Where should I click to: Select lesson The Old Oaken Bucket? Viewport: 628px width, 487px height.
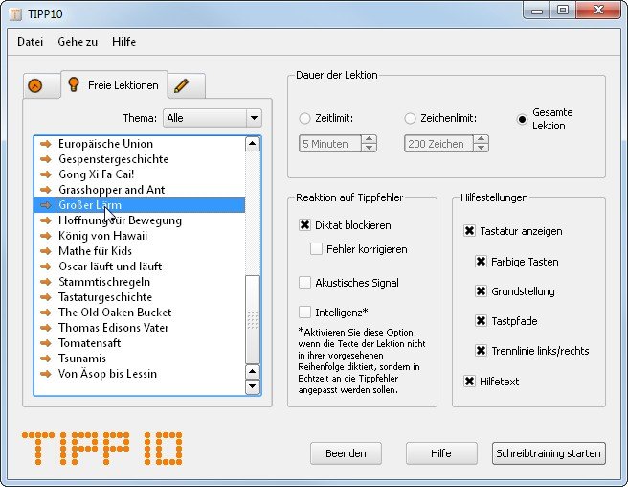(140, 313)
